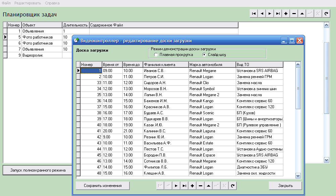Jump to last record in Доска загрузки navigator

click(x=184, y=186)
